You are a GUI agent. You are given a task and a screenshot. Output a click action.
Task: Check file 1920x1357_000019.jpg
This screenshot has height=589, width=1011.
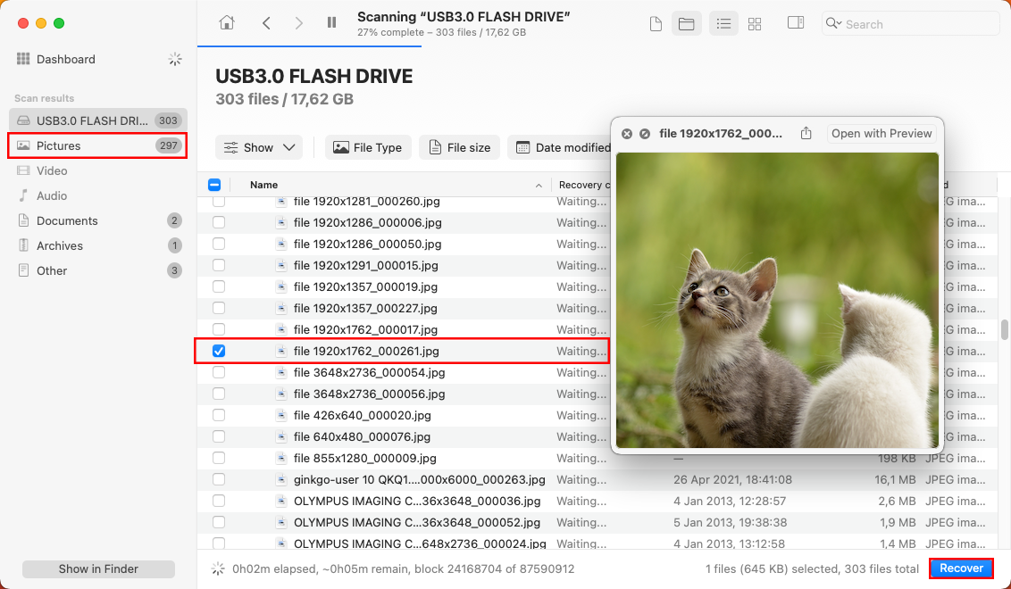[x=219, y=286]
